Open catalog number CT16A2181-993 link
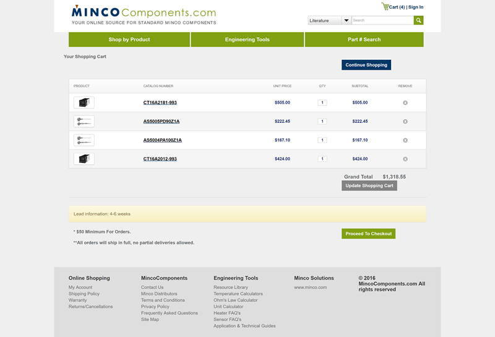The width and height of the screenshot is (495, 337). coord(160,102)
